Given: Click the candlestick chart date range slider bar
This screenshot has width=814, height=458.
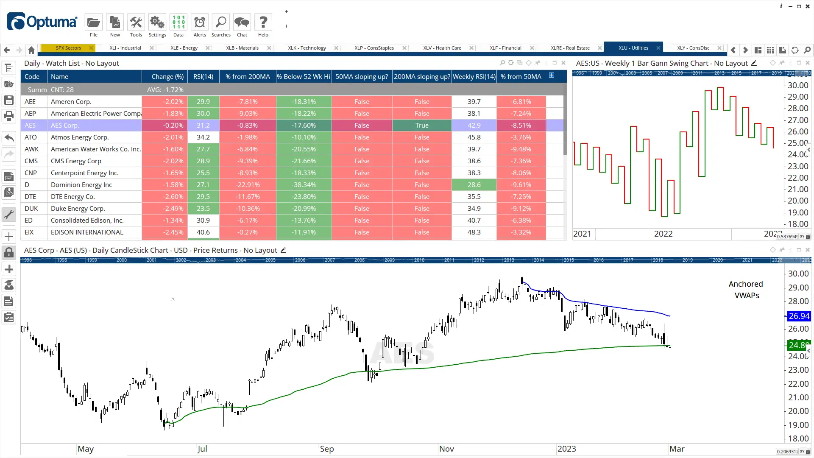Looking at the screenshot, I should 415,260.
